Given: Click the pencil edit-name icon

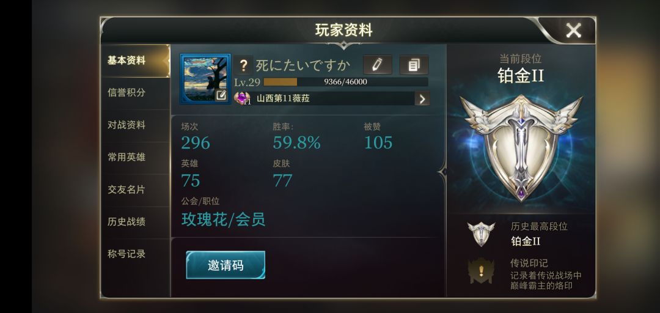Looking at the screenshot, I should pos(378,65).
